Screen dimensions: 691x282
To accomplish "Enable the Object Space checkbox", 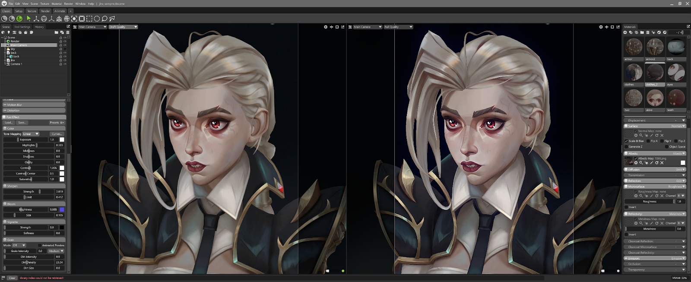I will [667, 147].
